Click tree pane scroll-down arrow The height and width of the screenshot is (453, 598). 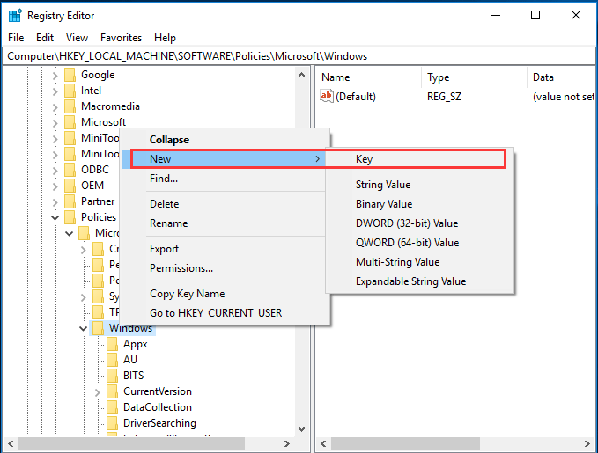coord(302,429)
